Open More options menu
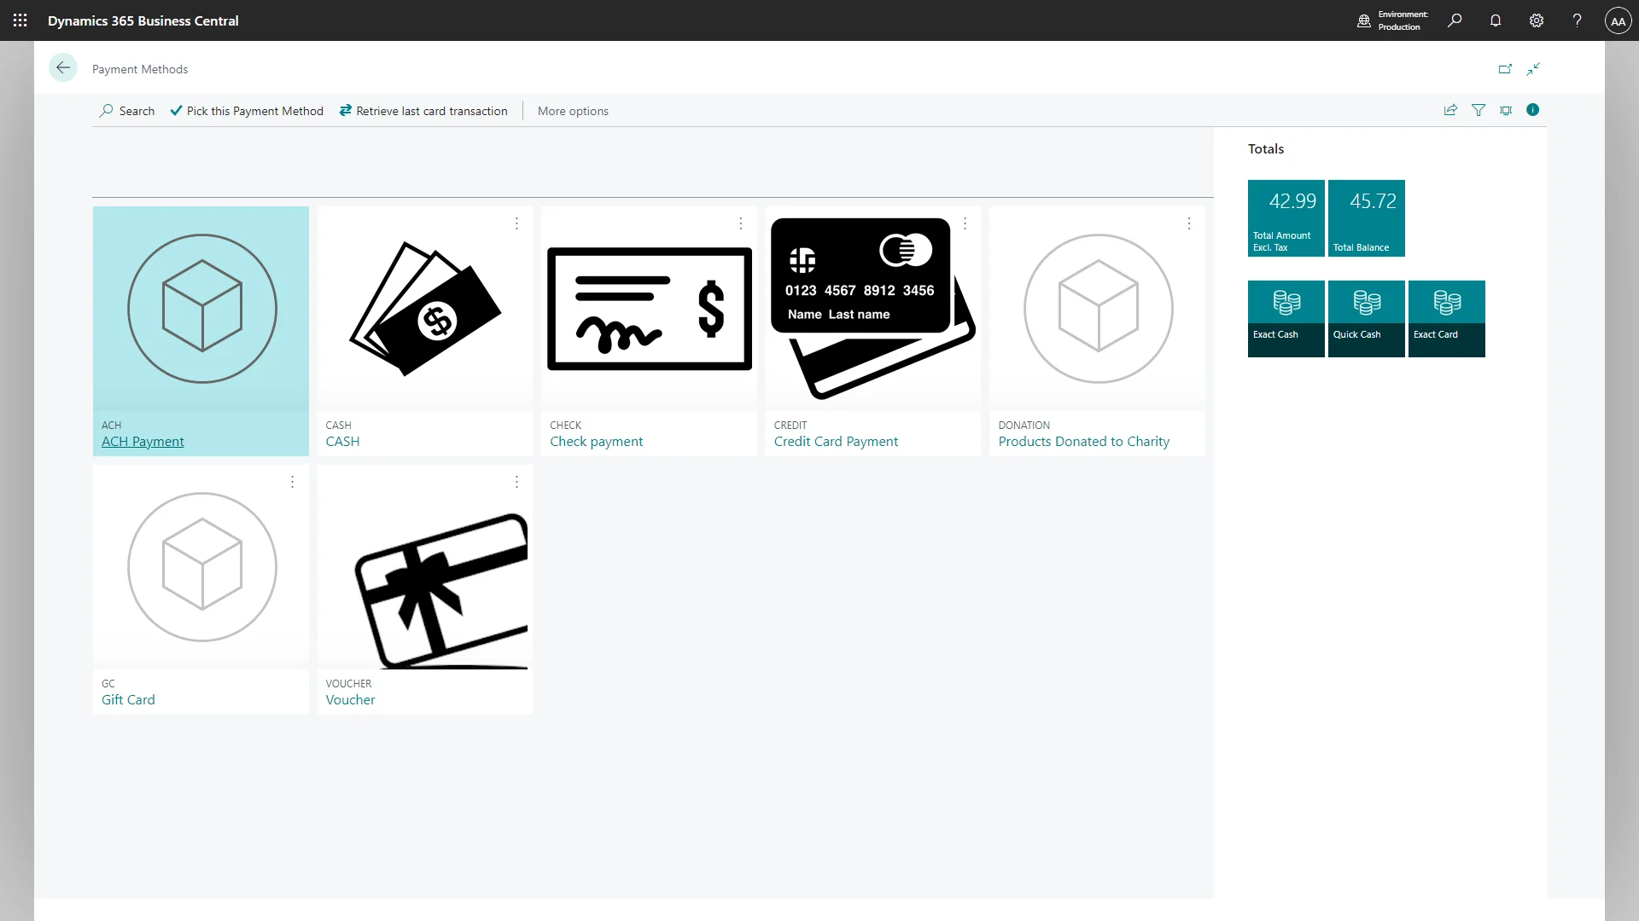This screenshot has width=1639, height=921. (x=573, y=111)
